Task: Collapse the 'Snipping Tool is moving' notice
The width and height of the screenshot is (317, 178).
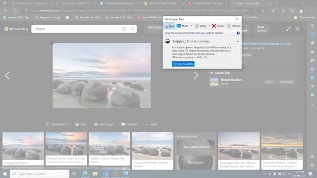Action: (x=238, y=42)
